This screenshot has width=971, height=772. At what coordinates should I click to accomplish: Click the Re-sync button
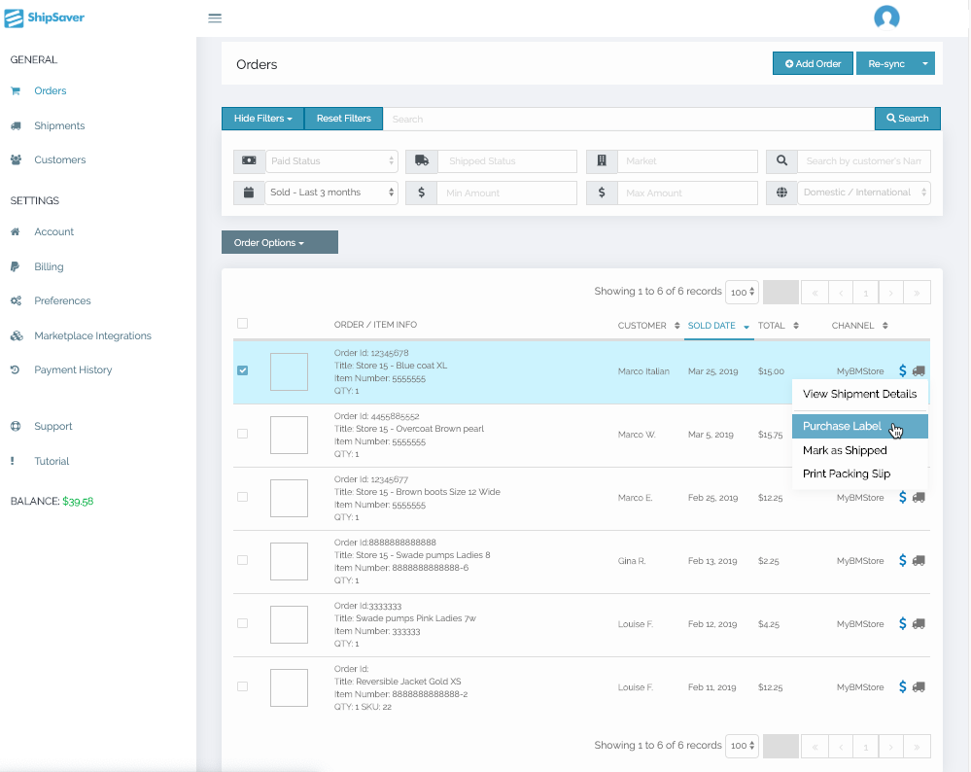[x=886, y=63]
